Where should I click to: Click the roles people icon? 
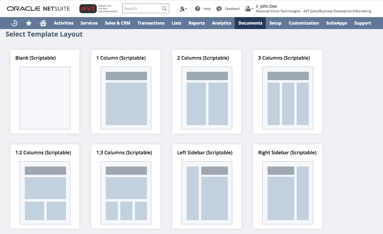248,9
